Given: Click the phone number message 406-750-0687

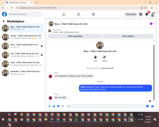Looking at the screenshot, I should (x=60, y=97).
